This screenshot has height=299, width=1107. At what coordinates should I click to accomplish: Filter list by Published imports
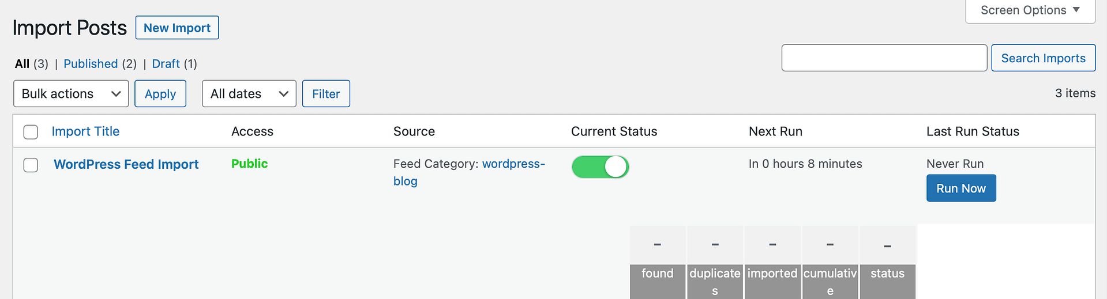pyautogui.click(x=91, y=64)
